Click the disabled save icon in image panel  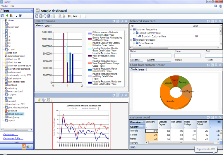[49, 100]
